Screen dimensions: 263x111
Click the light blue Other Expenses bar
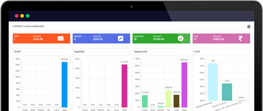point(213,82)
